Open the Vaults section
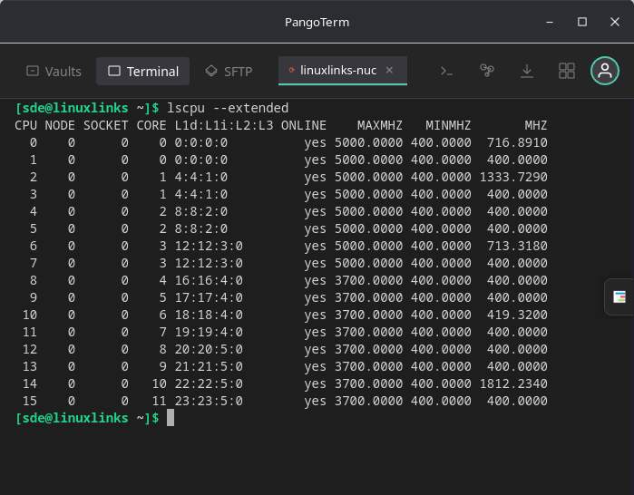The height and width of the screenshot is (495, 634). tap(54, 72)
